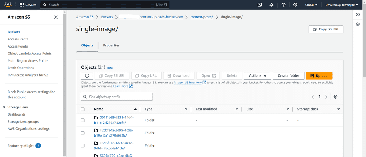Open the top bar settings gear
Viewport: 366px width, 157px height.
[x=295, y=5]
